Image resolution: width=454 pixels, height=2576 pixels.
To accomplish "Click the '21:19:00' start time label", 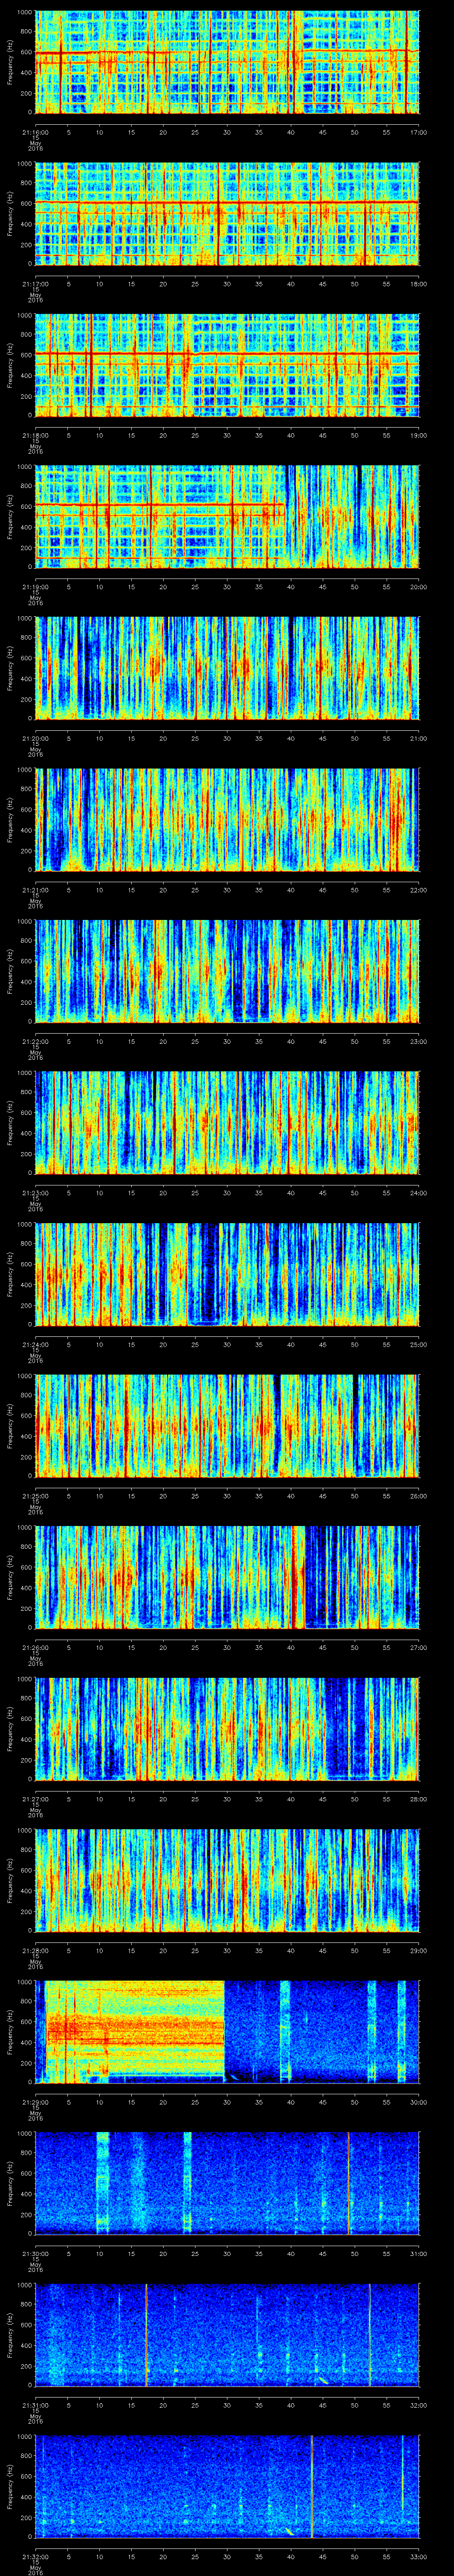I will coord(36,587).
